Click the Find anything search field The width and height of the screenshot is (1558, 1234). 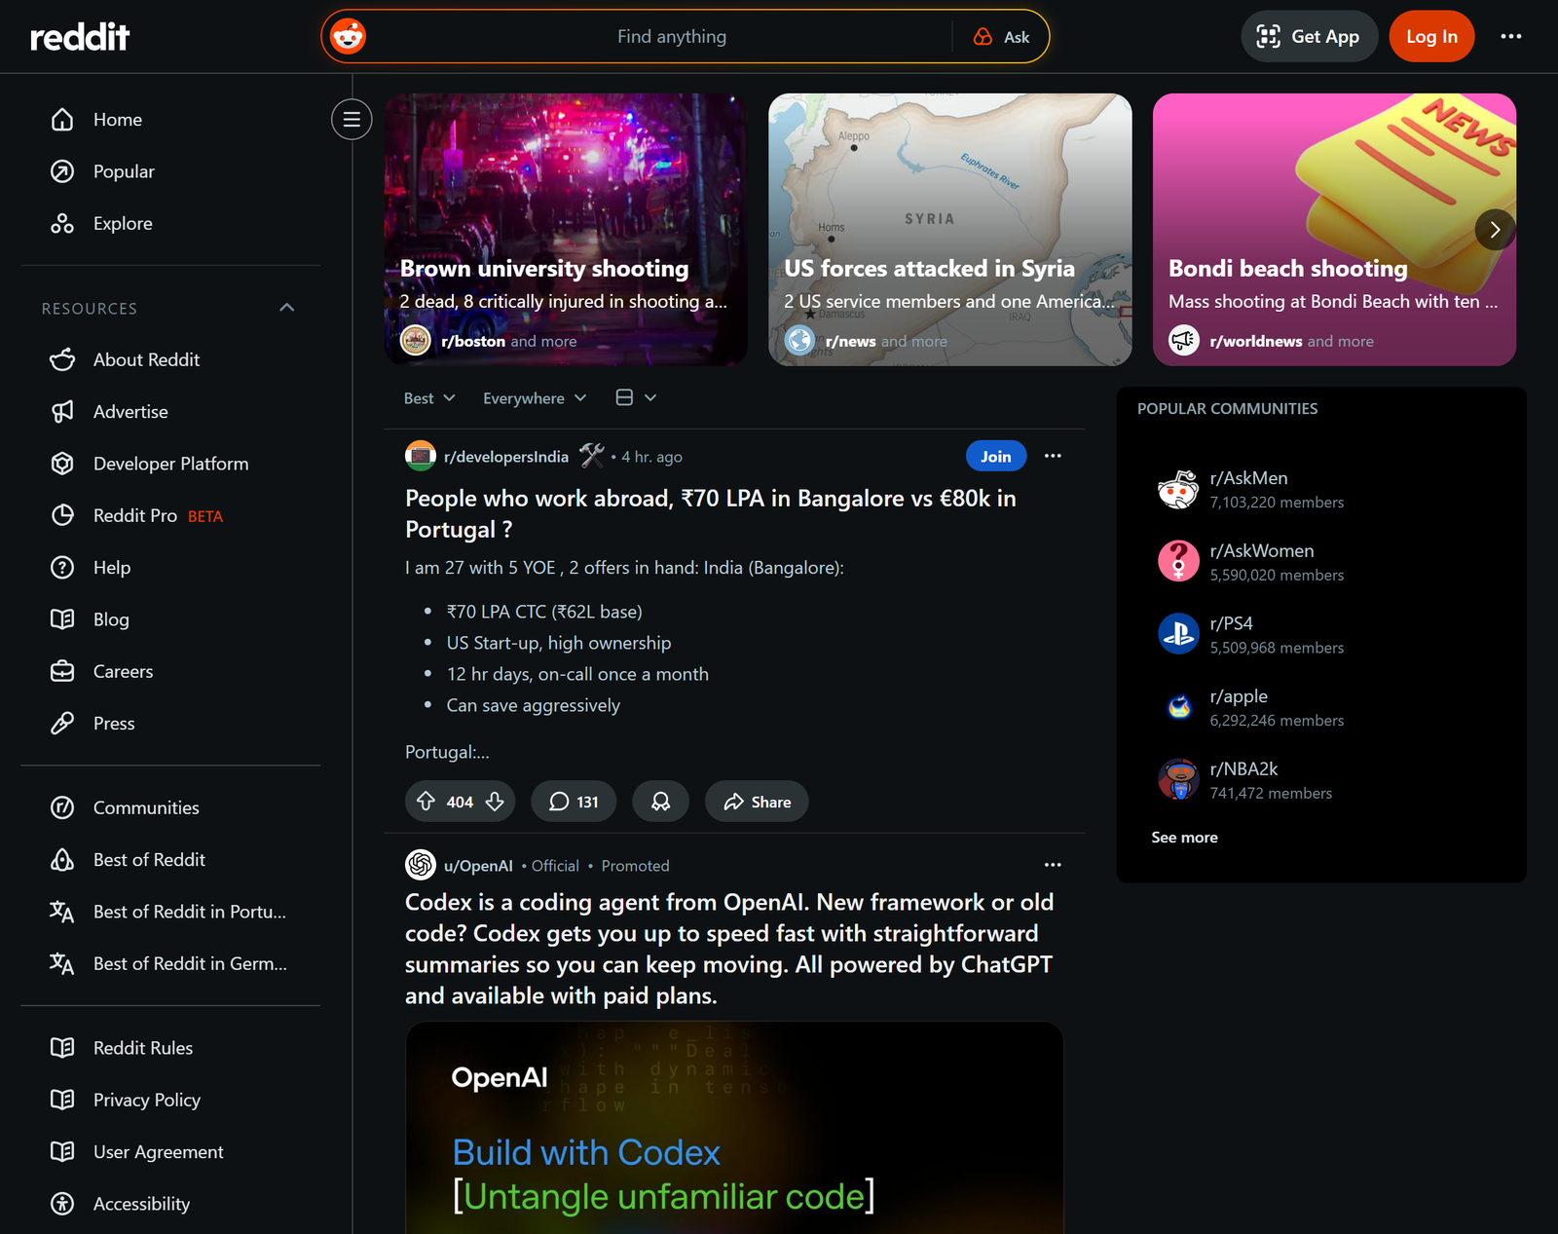click(671, 37)
